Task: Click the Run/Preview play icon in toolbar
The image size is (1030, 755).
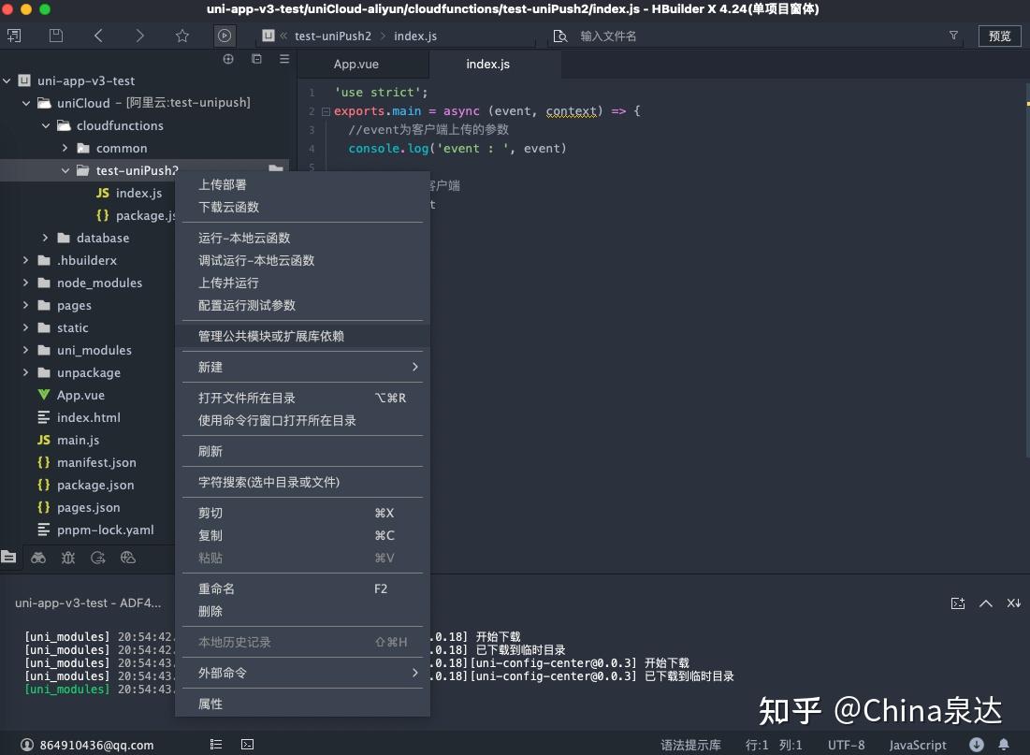Action: tap(224, 35)
